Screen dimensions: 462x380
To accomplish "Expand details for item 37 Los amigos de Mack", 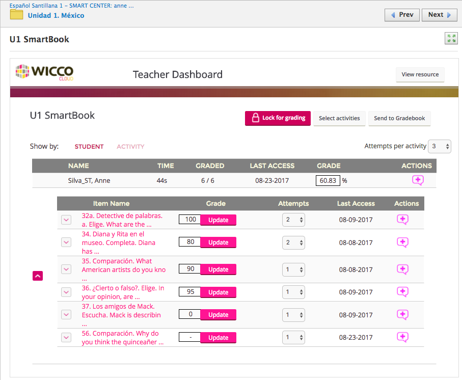I will [66, 315].
